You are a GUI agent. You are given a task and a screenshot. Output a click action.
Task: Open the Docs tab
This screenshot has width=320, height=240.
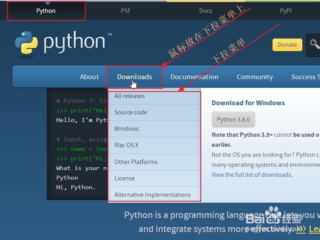click(x=206, y=10)
